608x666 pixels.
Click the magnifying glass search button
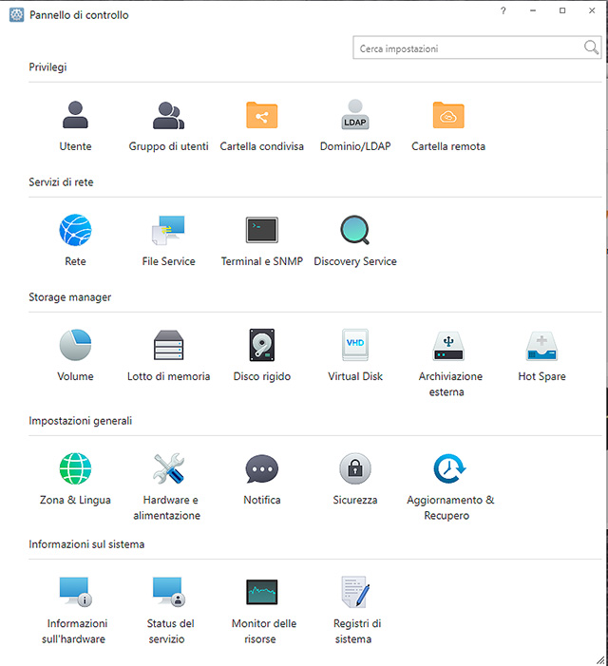[591, 48]
